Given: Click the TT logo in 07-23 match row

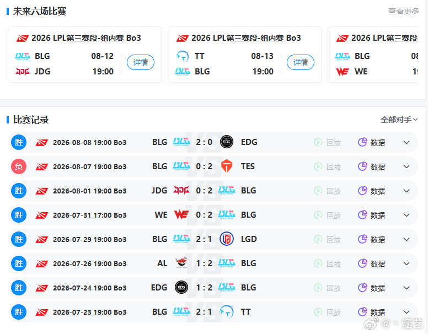Looking at the screenshot, I should tap(227, 311).
